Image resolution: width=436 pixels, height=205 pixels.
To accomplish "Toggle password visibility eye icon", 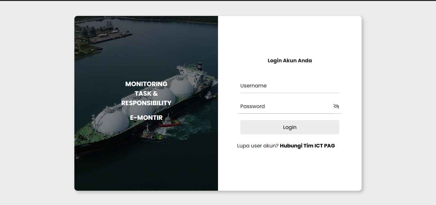I will [x=336, y=106].
